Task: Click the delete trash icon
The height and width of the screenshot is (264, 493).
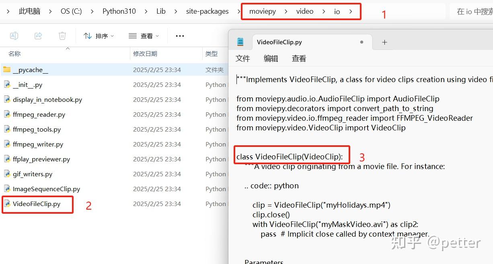Action: click(62, 36)
